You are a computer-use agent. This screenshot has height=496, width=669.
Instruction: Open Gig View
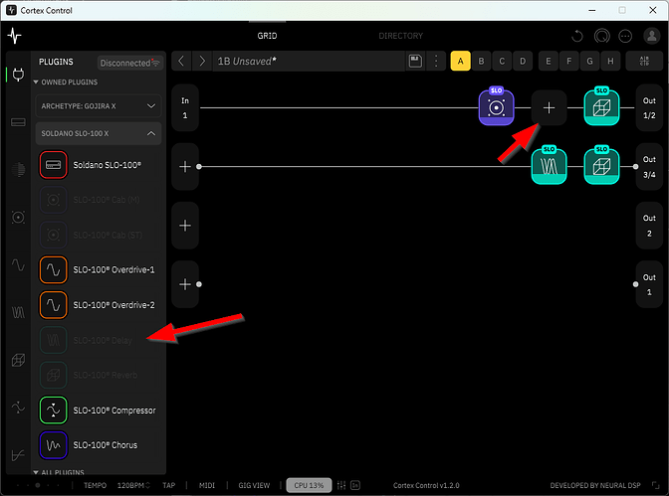point(254,485)
